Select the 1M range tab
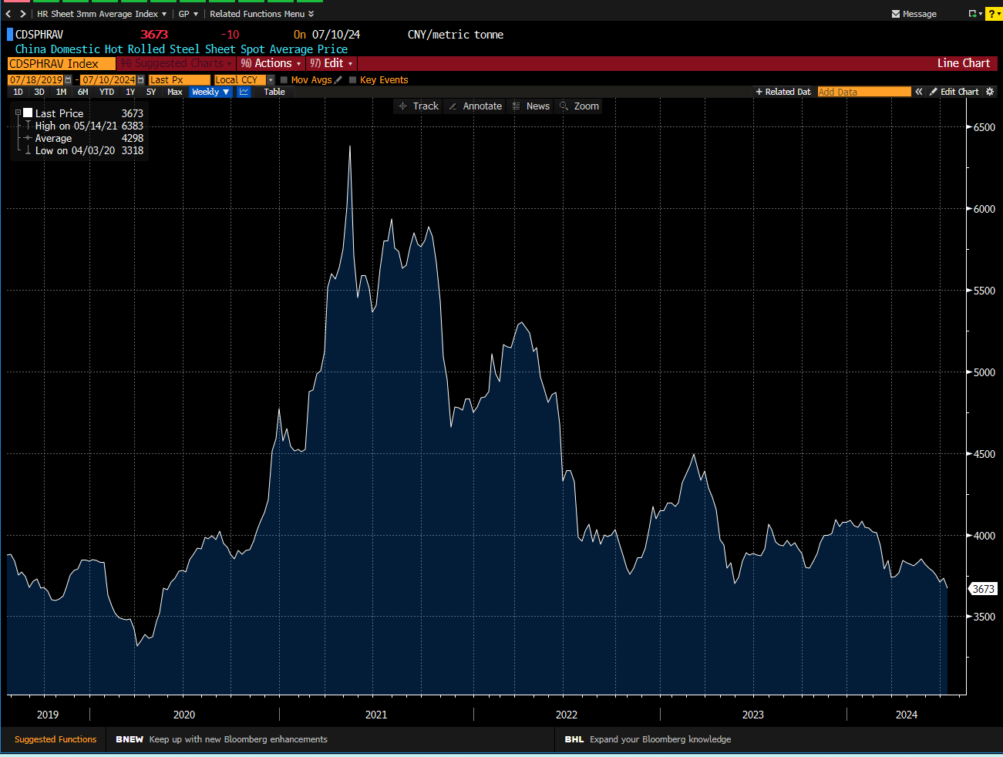 tap(61, 92)
